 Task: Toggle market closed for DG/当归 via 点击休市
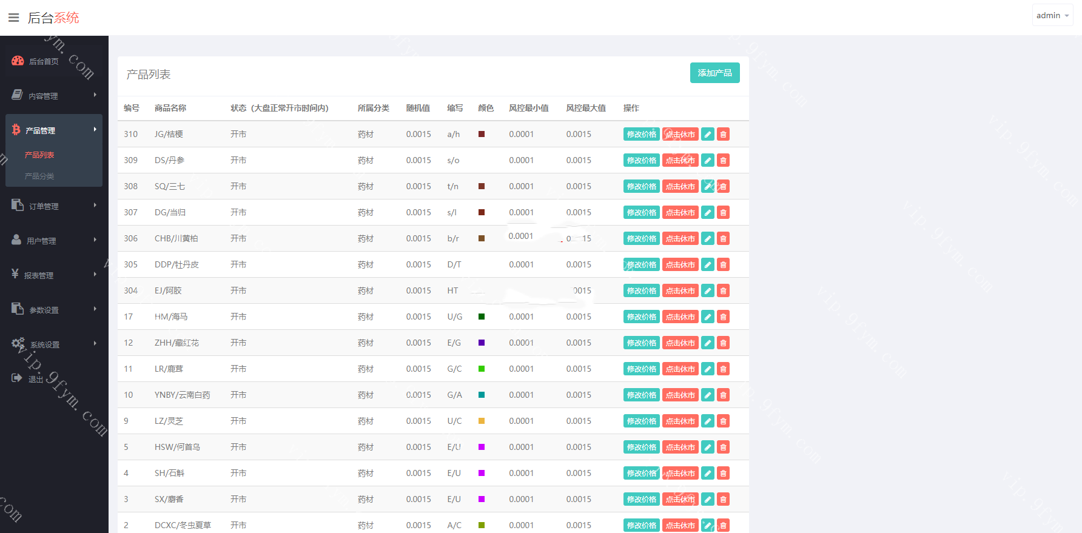click(680, 212)
